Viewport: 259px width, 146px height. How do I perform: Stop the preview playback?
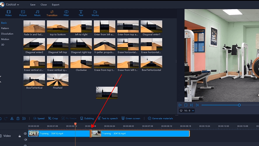186,105
